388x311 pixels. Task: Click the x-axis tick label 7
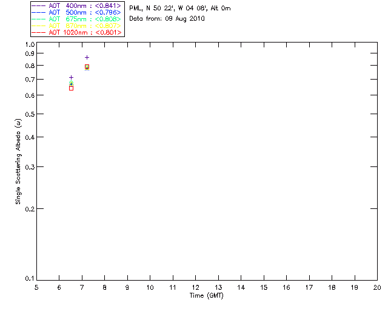tap(82, 287)
